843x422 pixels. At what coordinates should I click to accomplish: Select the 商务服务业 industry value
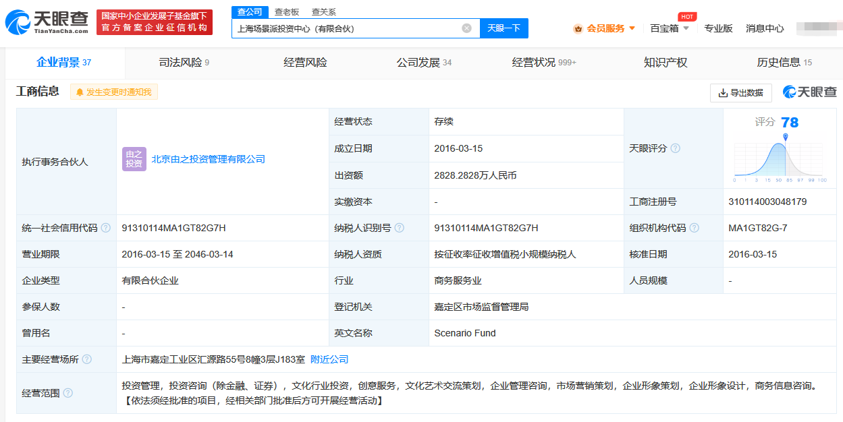(x=458, y=280)
